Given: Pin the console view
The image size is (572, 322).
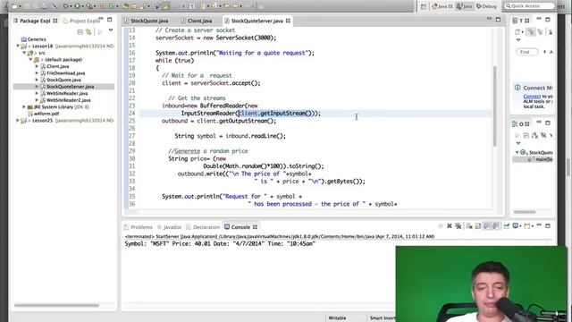Looking at the screenshot, I should click(x=507, y=226).
